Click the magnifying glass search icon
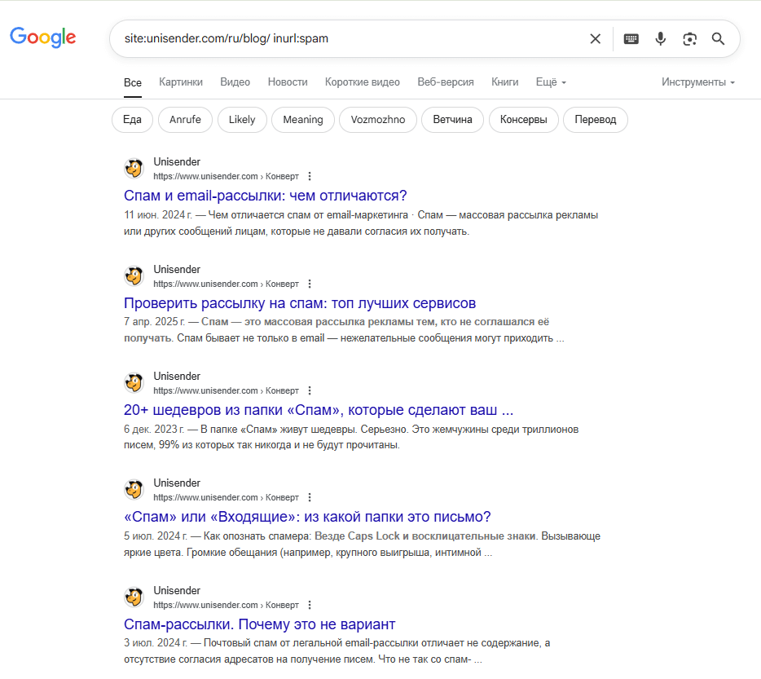 tap(719, 39)
